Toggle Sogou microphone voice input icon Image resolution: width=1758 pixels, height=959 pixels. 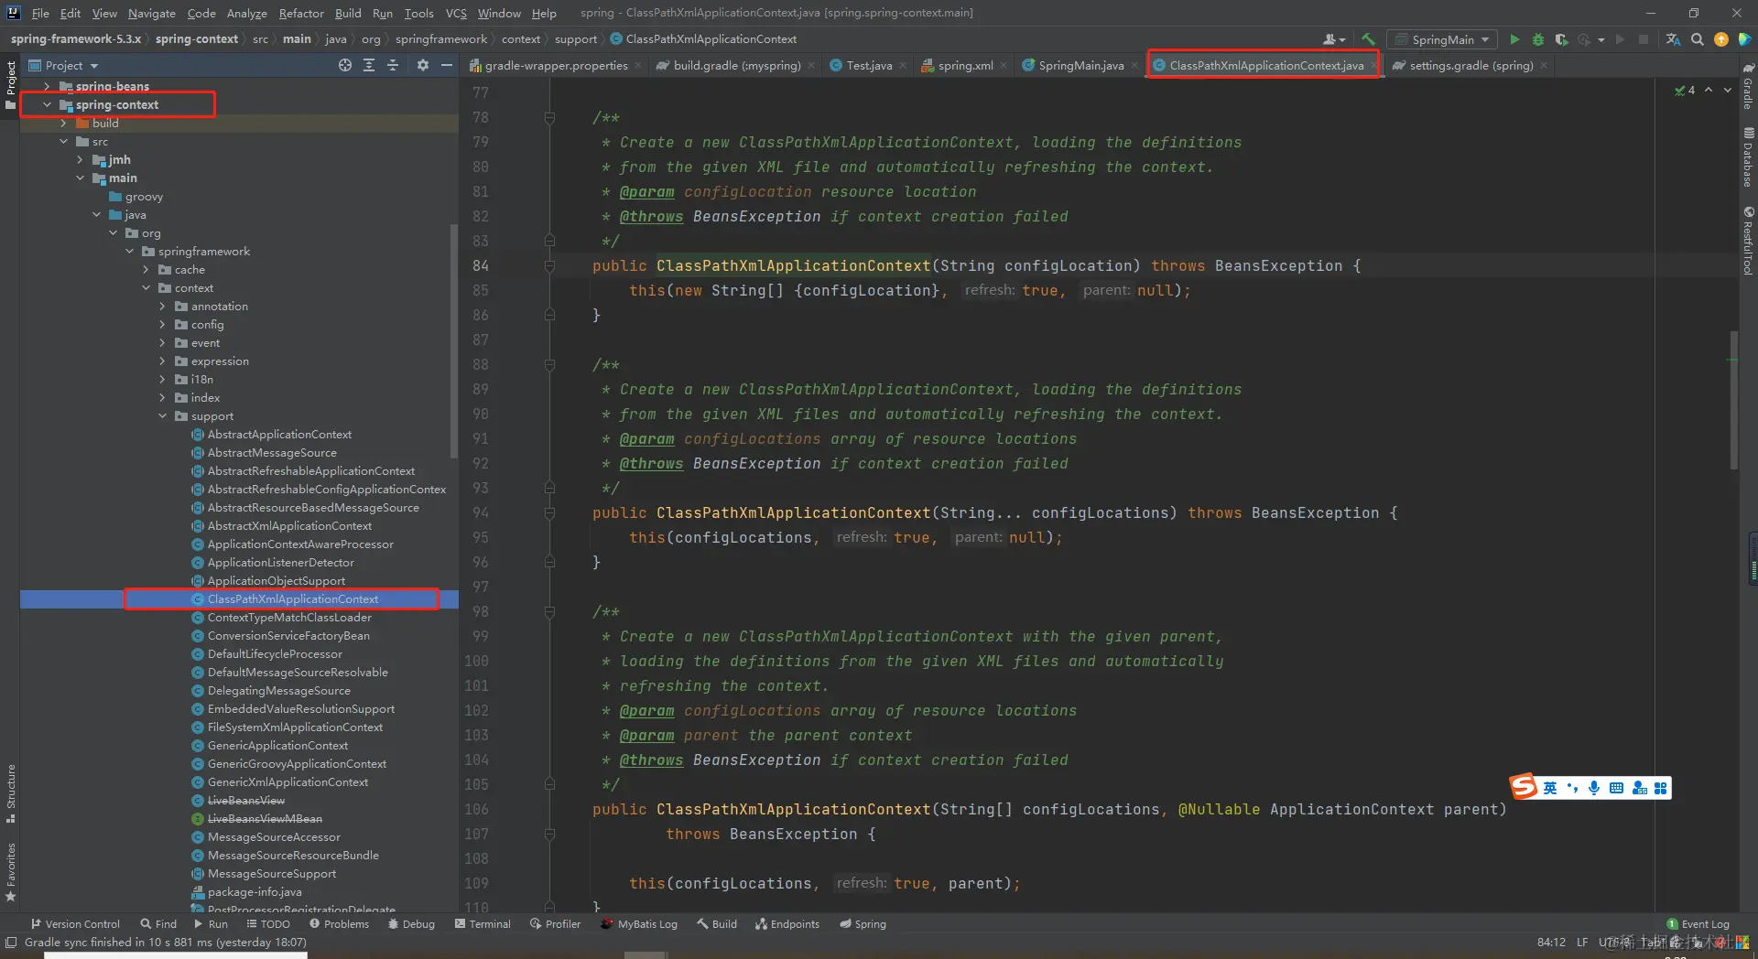coord(1594,787)
